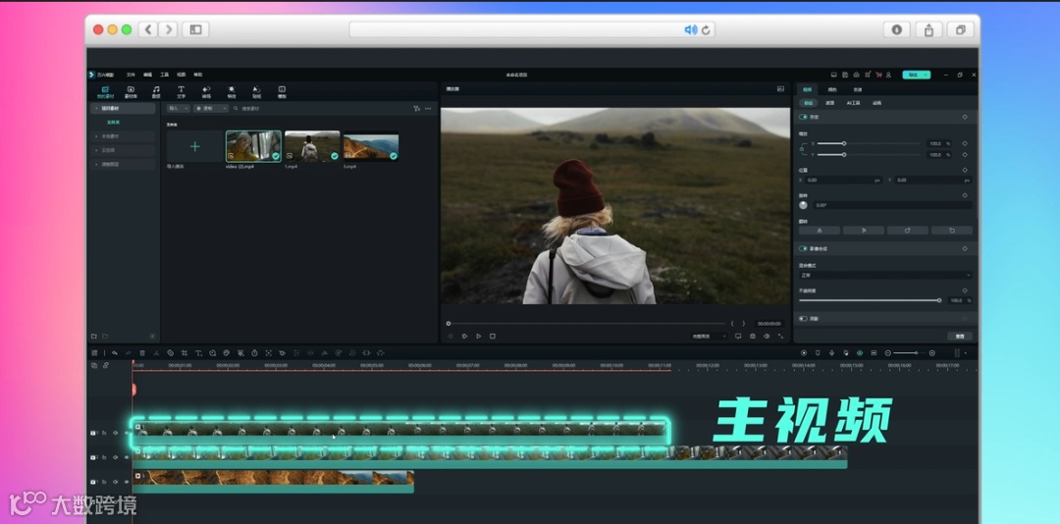Open the 帮助 menu
Viewport: 1060px width, 524px height.
pyautogui.click(x=198, y=75)
